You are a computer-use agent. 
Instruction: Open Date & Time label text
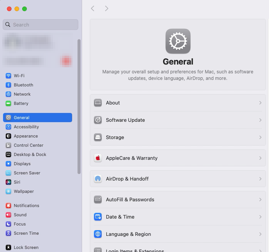(x=120, y=217)
